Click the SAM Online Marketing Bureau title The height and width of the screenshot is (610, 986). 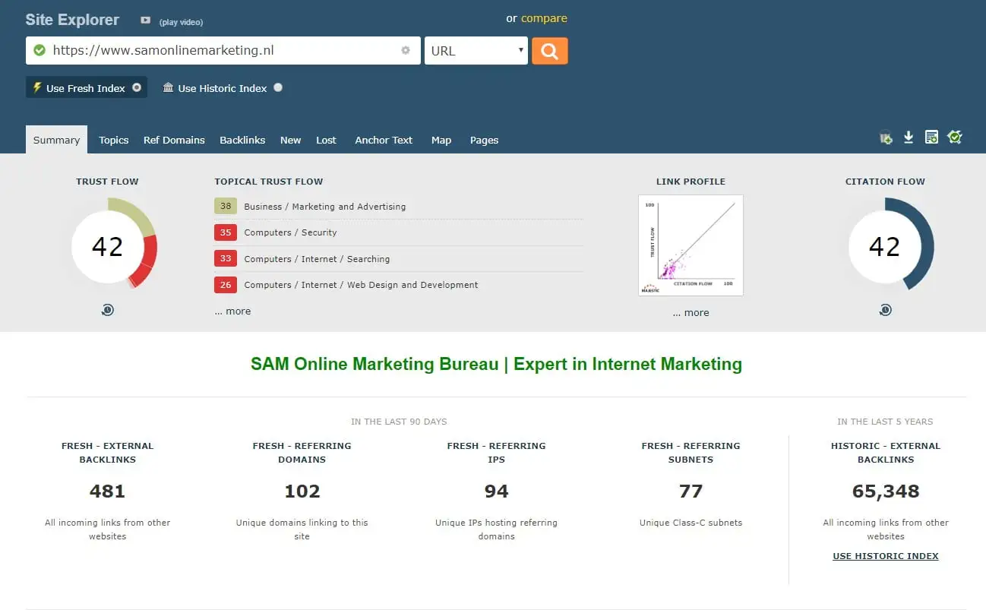click(x=496, y=364)
